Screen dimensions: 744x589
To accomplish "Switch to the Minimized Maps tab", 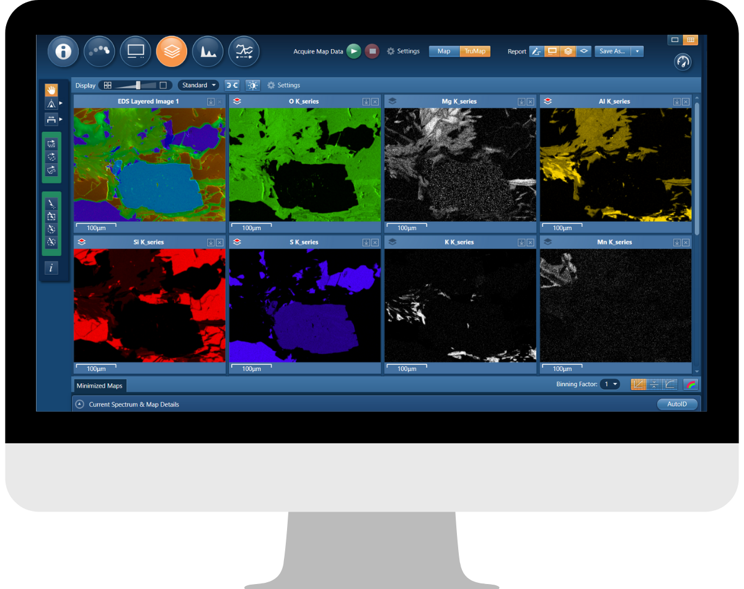I will click(x=99, y=385).
